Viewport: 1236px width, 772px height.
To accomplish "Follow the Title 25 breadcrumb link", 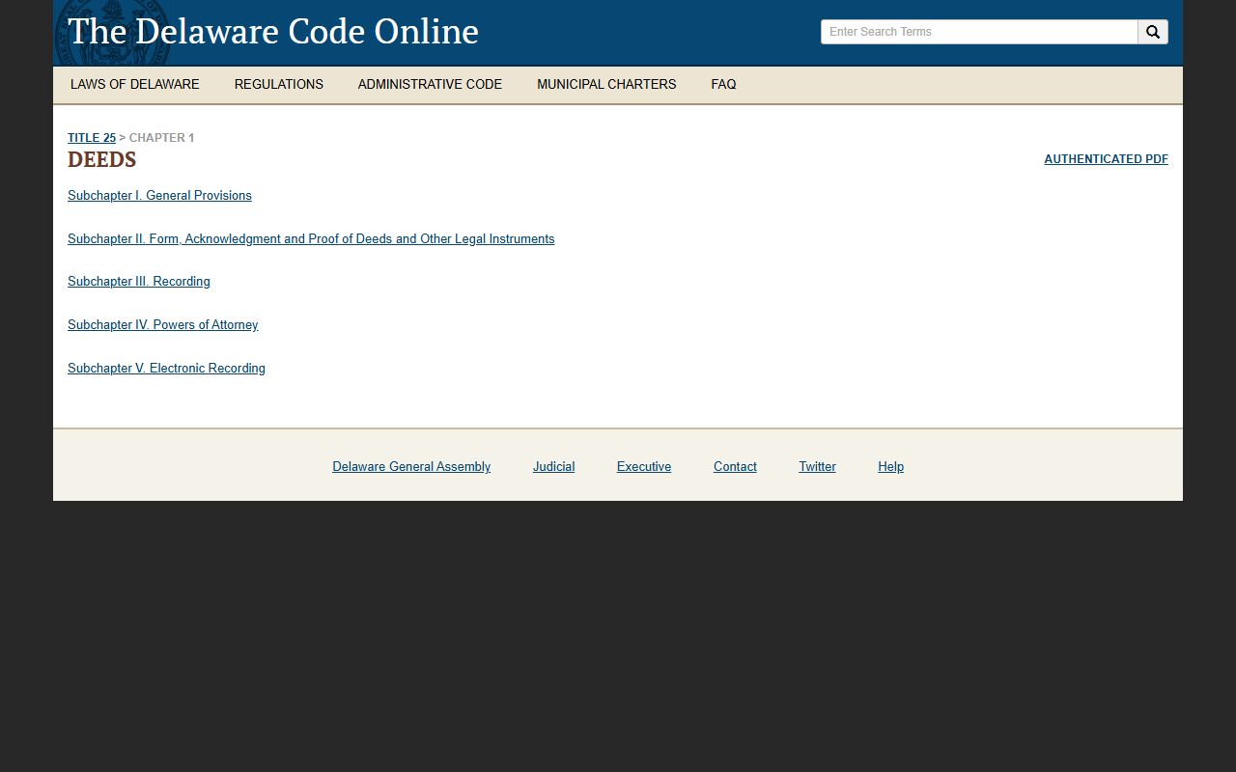I will pos(92,138).
